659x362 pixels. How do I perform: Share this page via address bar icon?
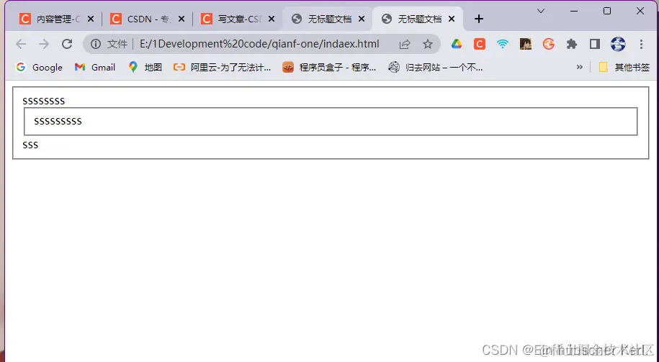tap(404, 44)
